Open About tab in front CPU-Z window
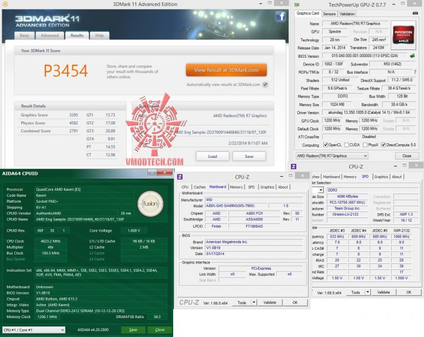This screenshot has height=337, width=424. tap(283, 187)
